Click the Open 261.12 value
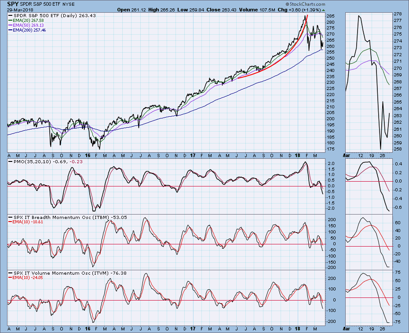This screenshot has height=333, width=409. (131, 10)
